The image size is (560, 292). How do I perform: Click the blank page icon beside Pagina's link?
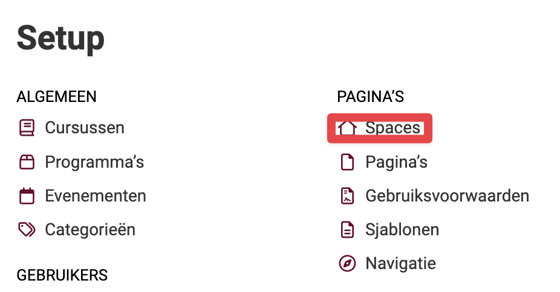tap(347, 162)
